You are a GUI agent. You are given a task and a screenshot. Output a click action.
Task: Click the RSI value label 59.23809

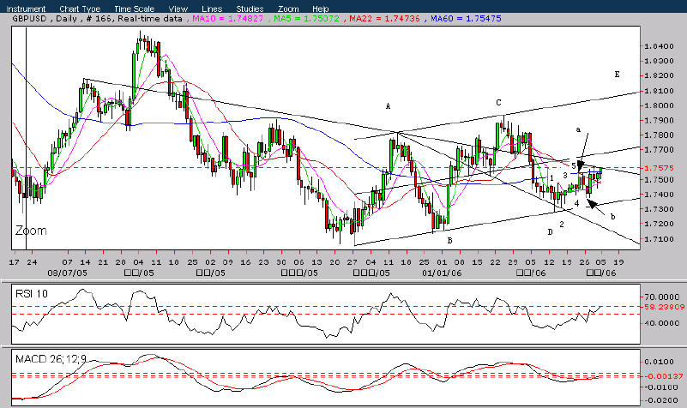(x=664, y=307)
